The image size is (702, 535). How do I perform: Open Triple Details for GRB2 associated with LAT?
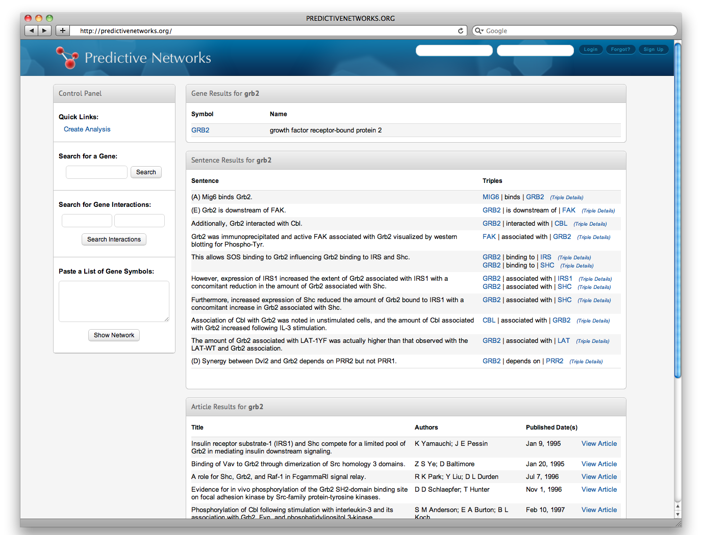(593, 341)
